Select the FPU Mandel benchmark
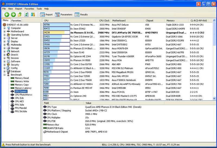The width and height of the screenshot is (217, 148). [21, 108]
